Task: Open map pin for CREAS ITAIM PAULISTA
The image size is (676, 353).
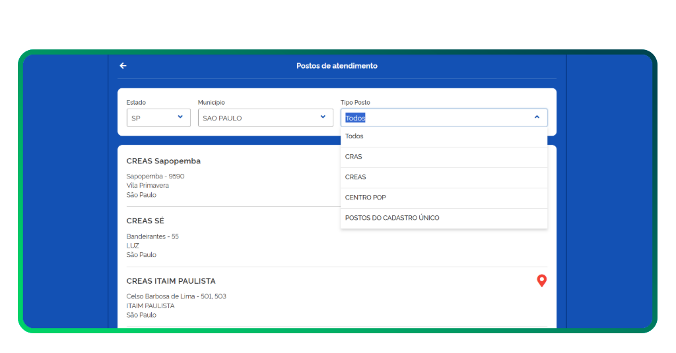Action: pos(541,281)
